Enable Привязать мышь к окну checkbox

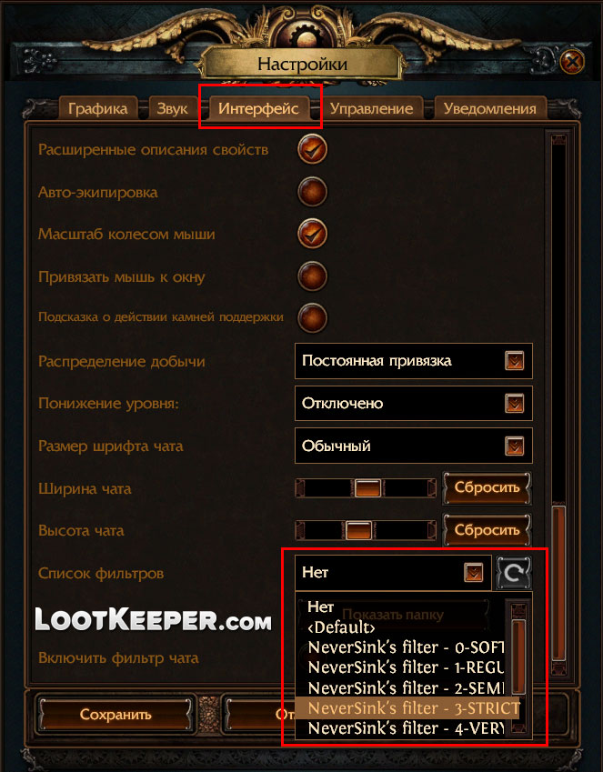[x=312, y=276]
